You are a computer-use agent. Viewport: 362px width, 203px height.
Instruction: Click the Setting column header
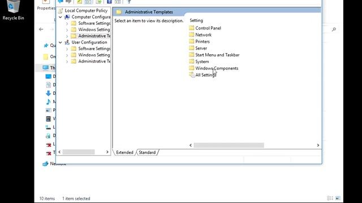196,20
